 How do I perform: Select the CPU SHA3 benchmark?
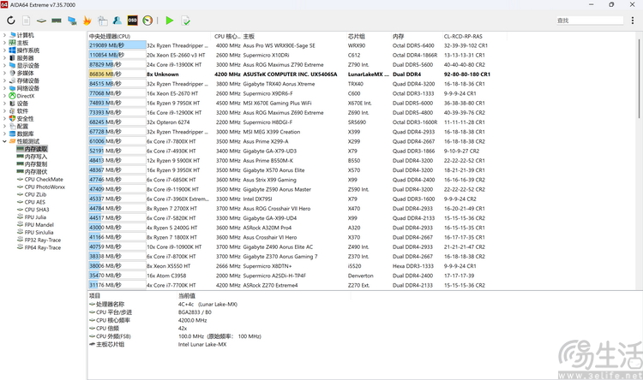tap(37, 210)
